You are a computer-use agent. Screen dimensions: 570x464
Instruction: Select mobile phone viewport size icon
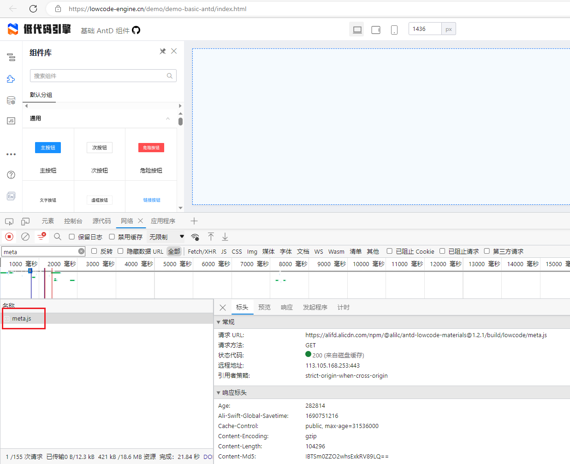click(394, 29)
